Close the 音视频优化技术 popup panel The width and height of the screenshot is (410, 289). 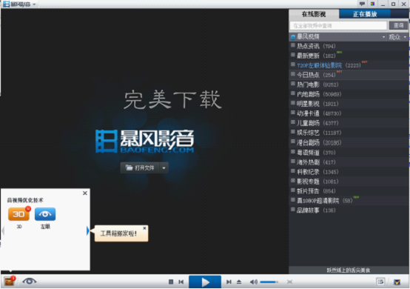point(85,193)
